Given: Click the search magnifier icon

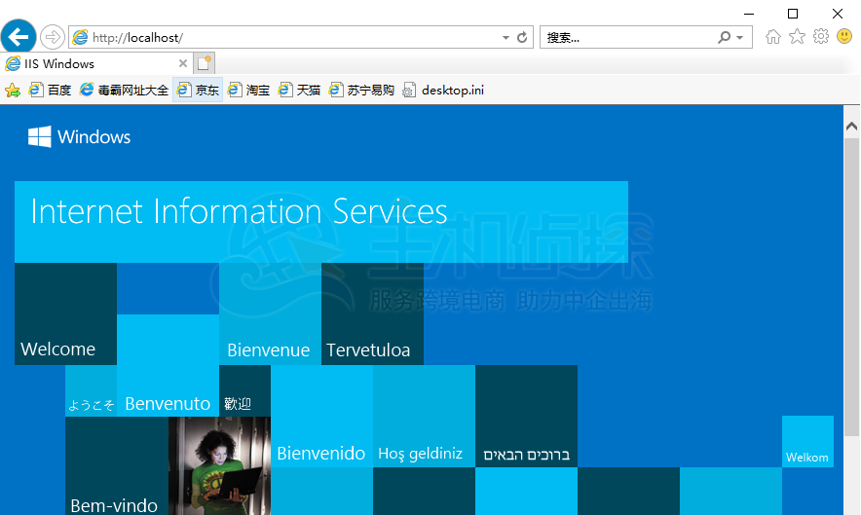Looking at the screenshot, I should coord(724,38).
